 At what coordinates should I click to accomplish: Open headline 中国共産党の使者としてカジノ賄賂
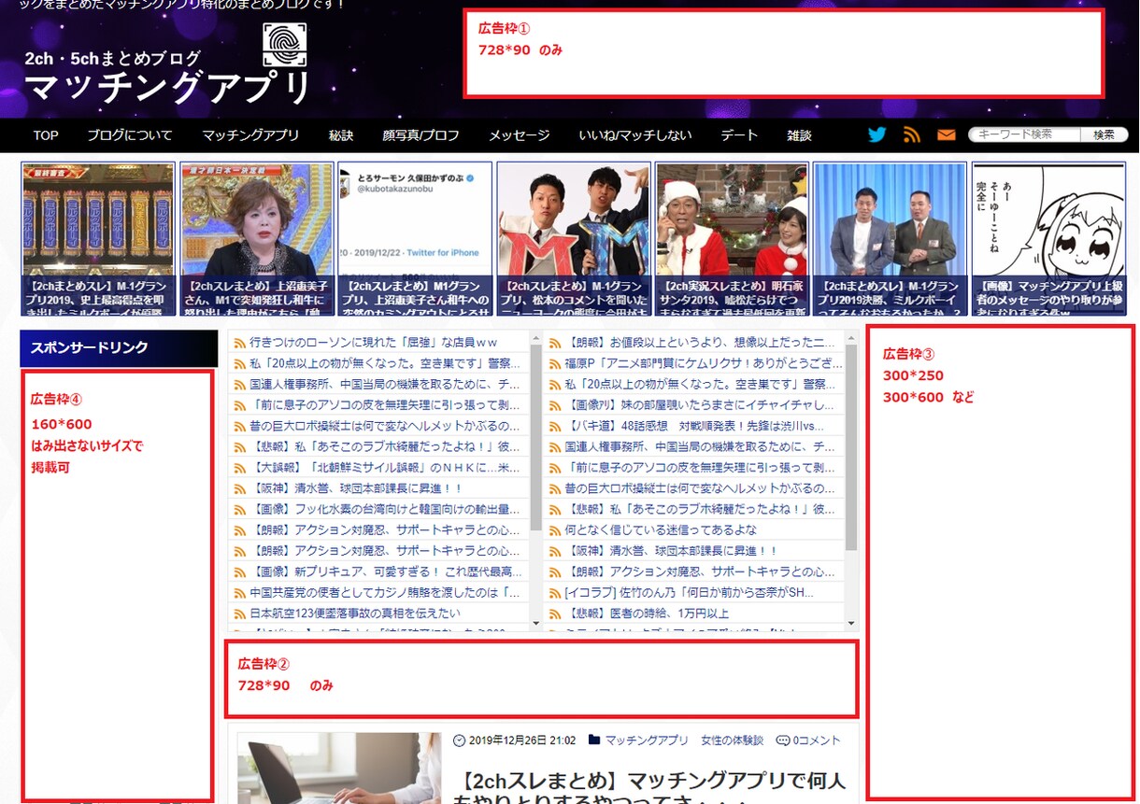coord(384,593)
